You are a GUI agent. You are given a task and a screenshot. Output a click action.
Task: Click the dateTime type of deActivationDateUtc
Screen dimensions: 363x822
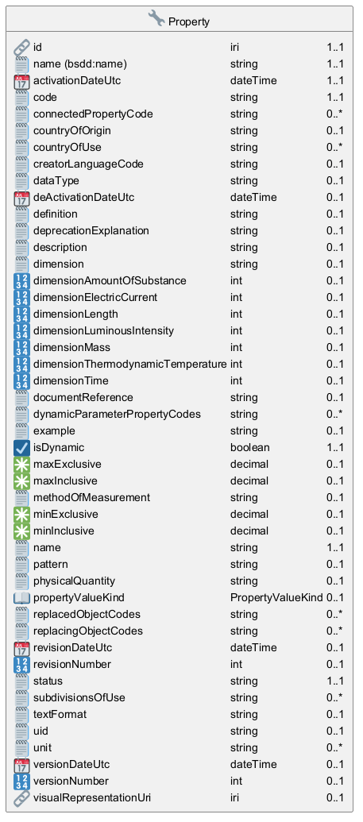pos(253,198)
